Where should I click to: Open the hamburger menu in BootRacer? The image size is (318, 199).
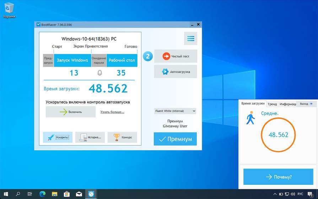click(x=190, y=38)
